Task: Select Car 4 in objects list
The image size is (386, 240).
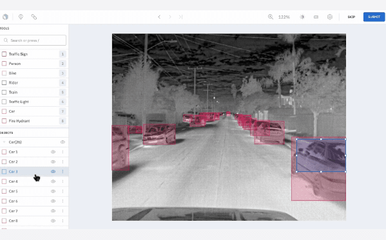Action: coord(34,181)
